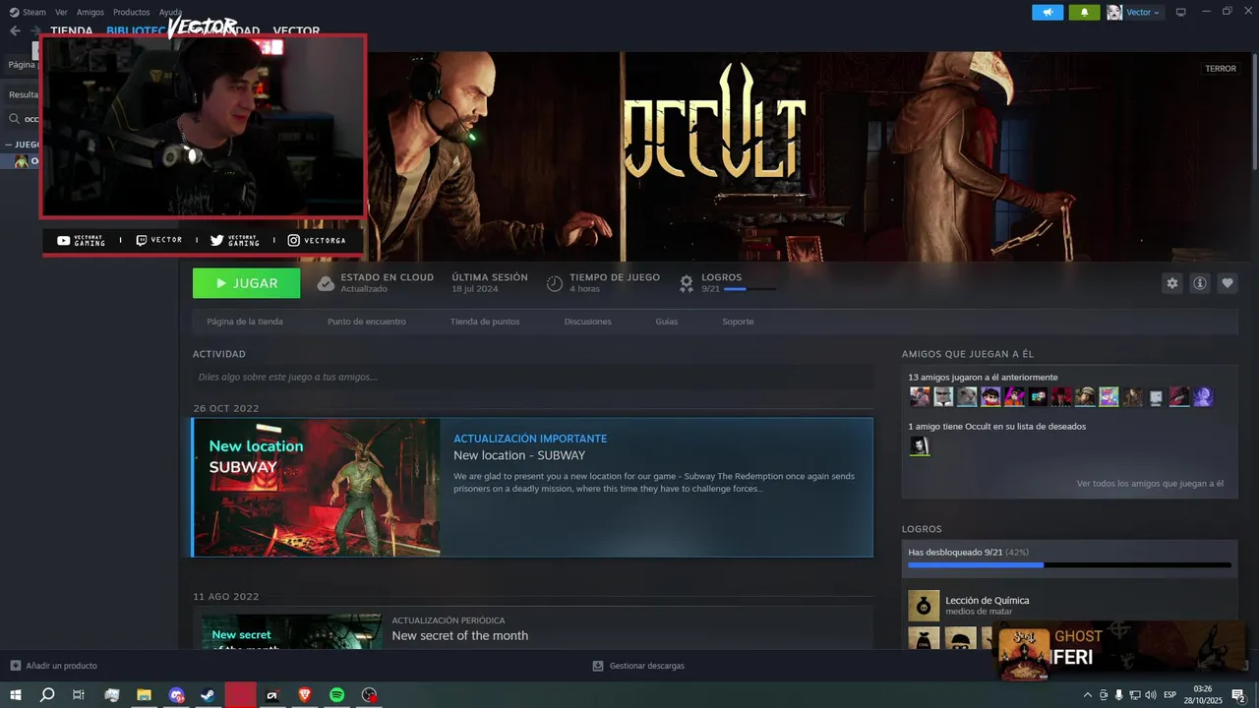Open the New location SUBWAY thumbnail
This screenshot has width=1259, height=708.
(317, 488)
